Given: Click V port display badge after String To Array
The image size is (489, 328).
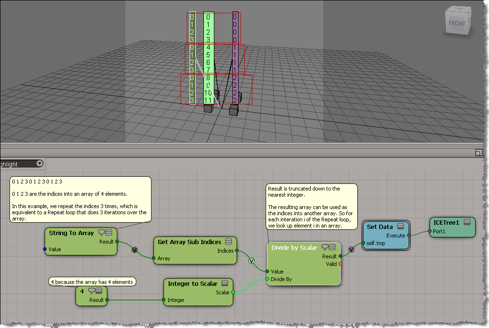Looking at the screenshot, I should 134,250.
